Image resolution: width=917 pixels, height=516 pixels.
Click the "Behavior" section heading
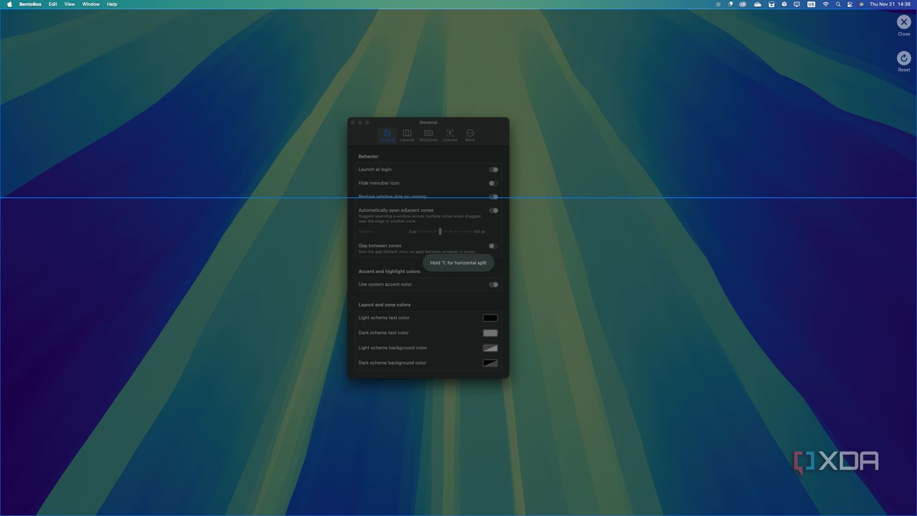[x=369, y=157]
